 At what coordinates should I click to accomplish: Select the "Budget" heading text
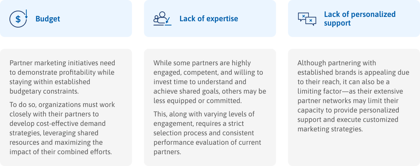(x=48, y=19)
